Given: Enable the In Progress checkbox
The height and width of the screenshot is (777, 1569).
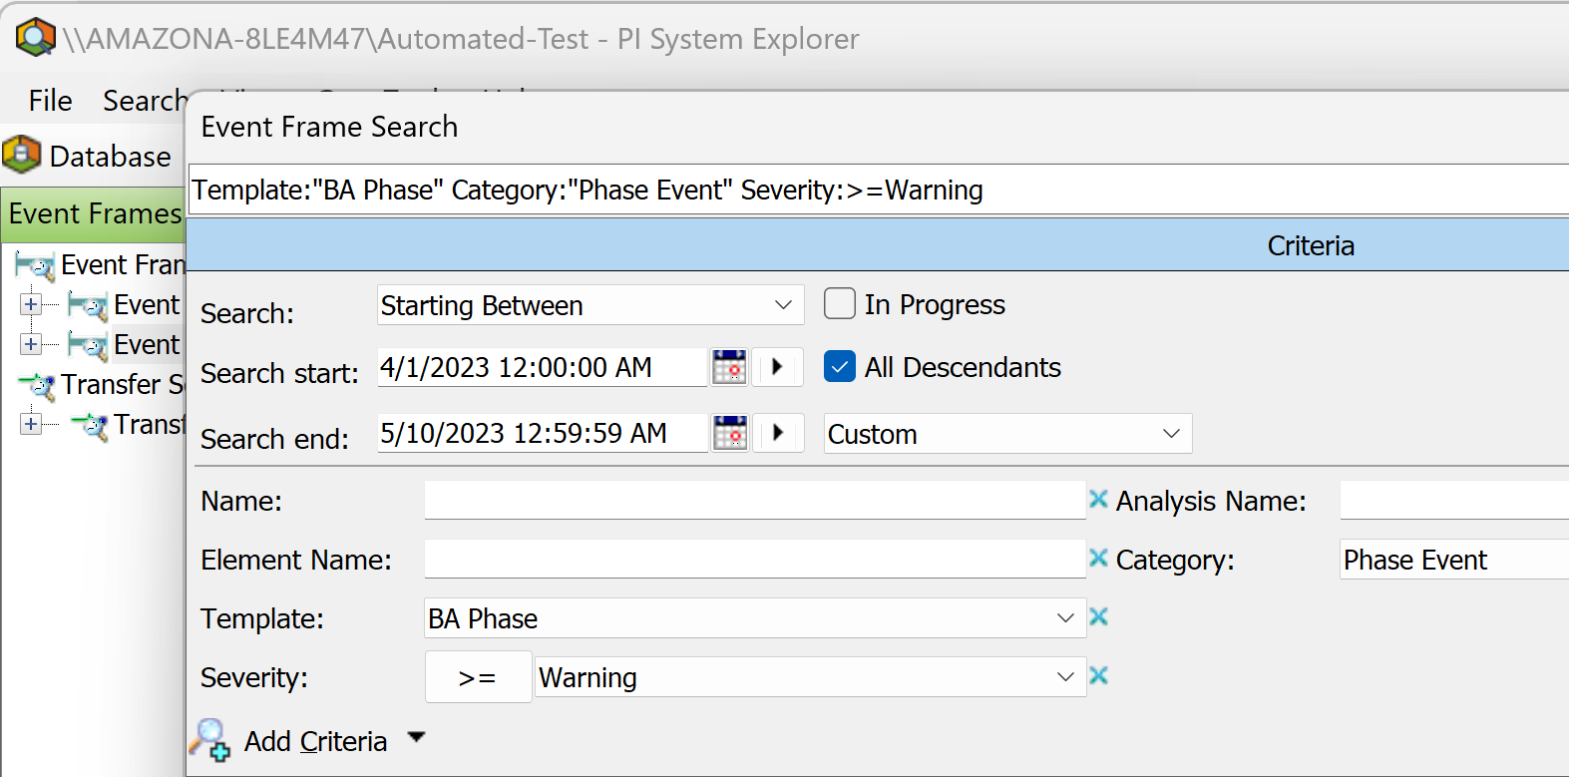Looking at the screenshot, I should click(840, 304).
